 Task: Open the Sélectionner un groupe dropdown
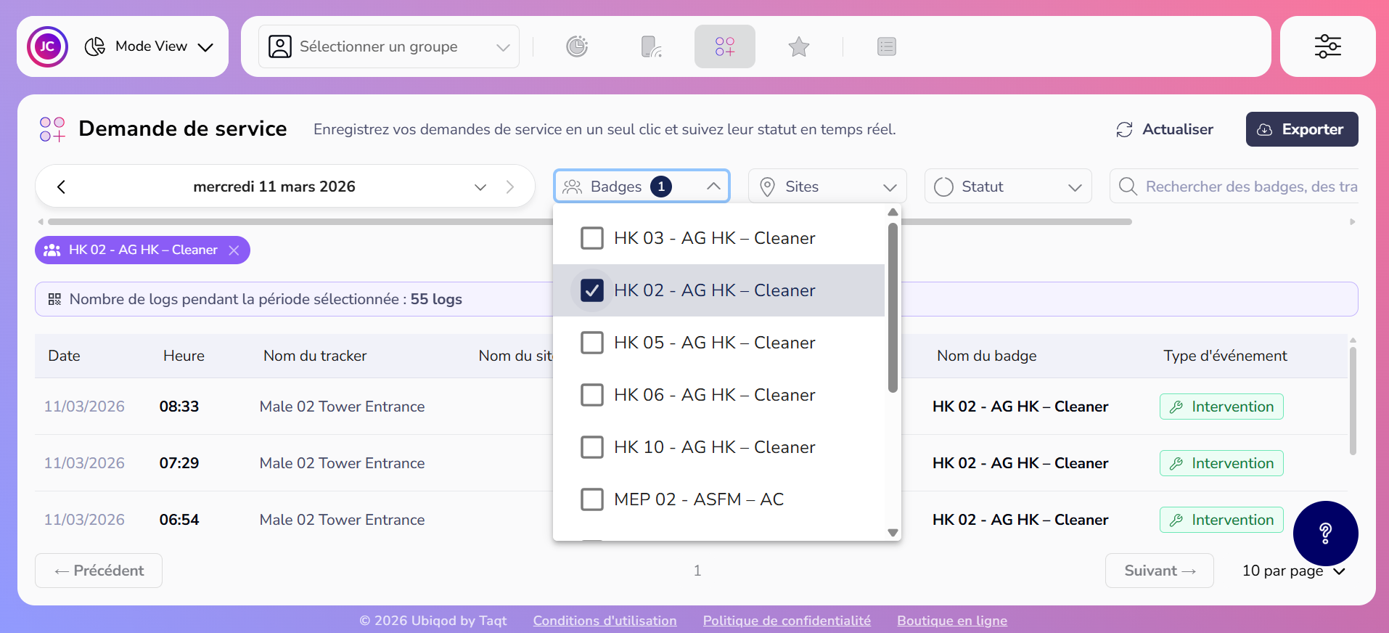pos(389,46)
